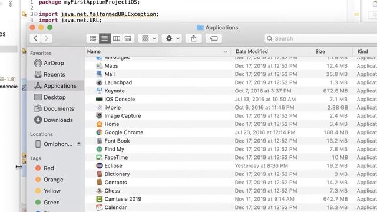Select the Omiphon device in Locations

click(54, 144)
